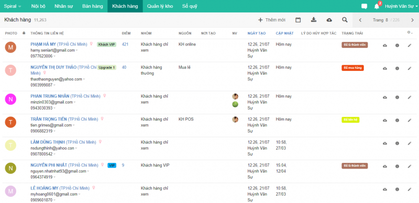Open customer PHAN TRUNG NHÂN

tap(50, 96)
